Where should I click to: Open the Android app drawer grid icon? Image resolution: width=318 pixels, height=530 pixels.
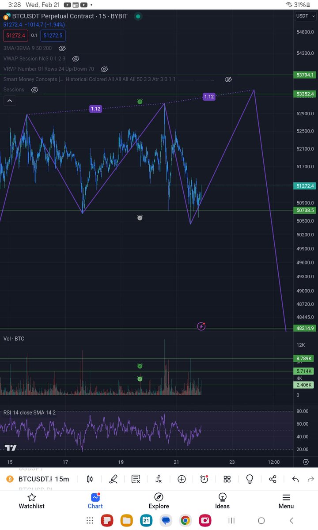click(90, 520)
